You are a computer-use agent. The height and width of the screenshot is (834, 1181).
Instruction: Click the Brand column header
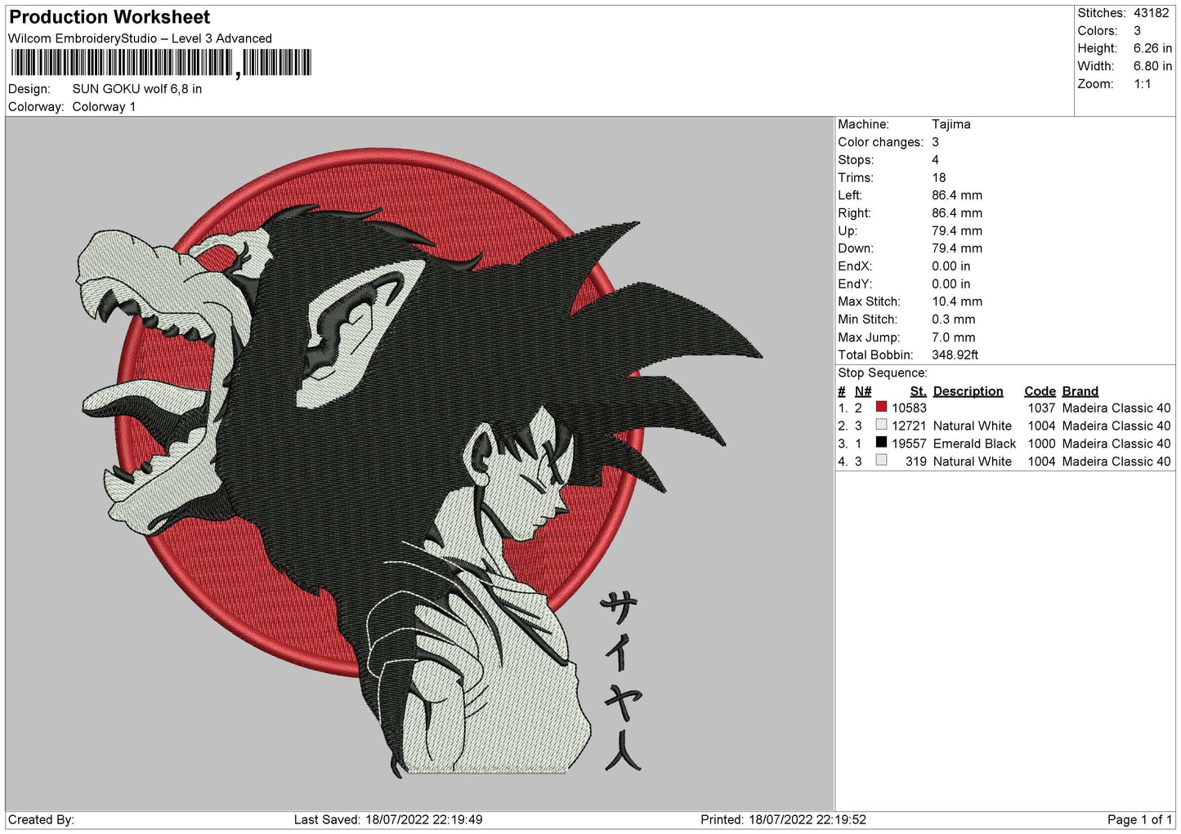[x=1080, y=391]
